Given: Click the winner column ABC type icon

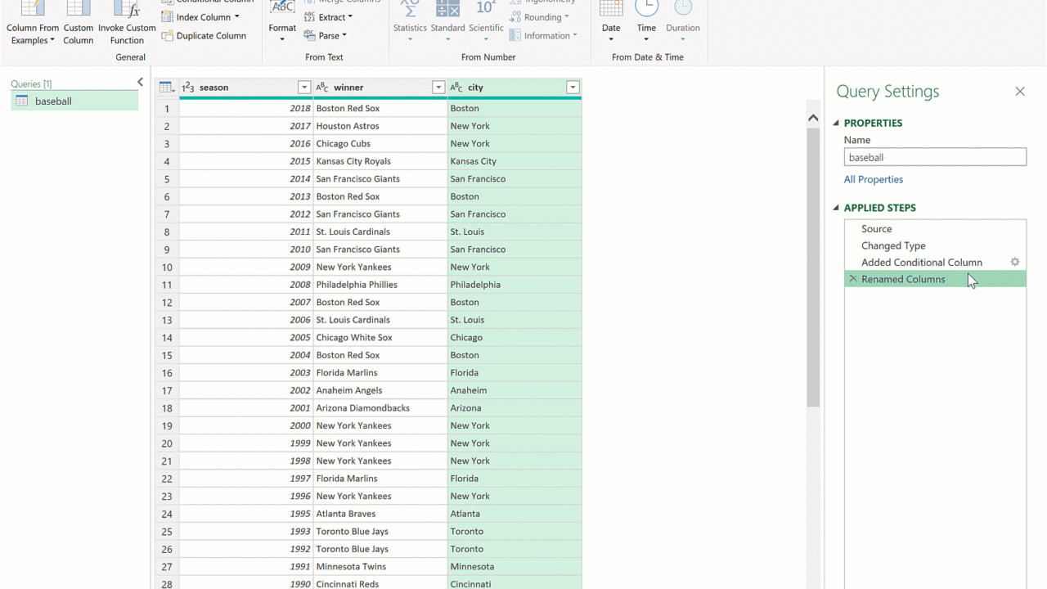Looking at the screenshot, I should pyautogui.click(x=322, y=88).
